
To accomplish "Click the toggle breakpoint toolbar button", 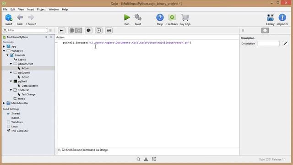I will 99,31.
